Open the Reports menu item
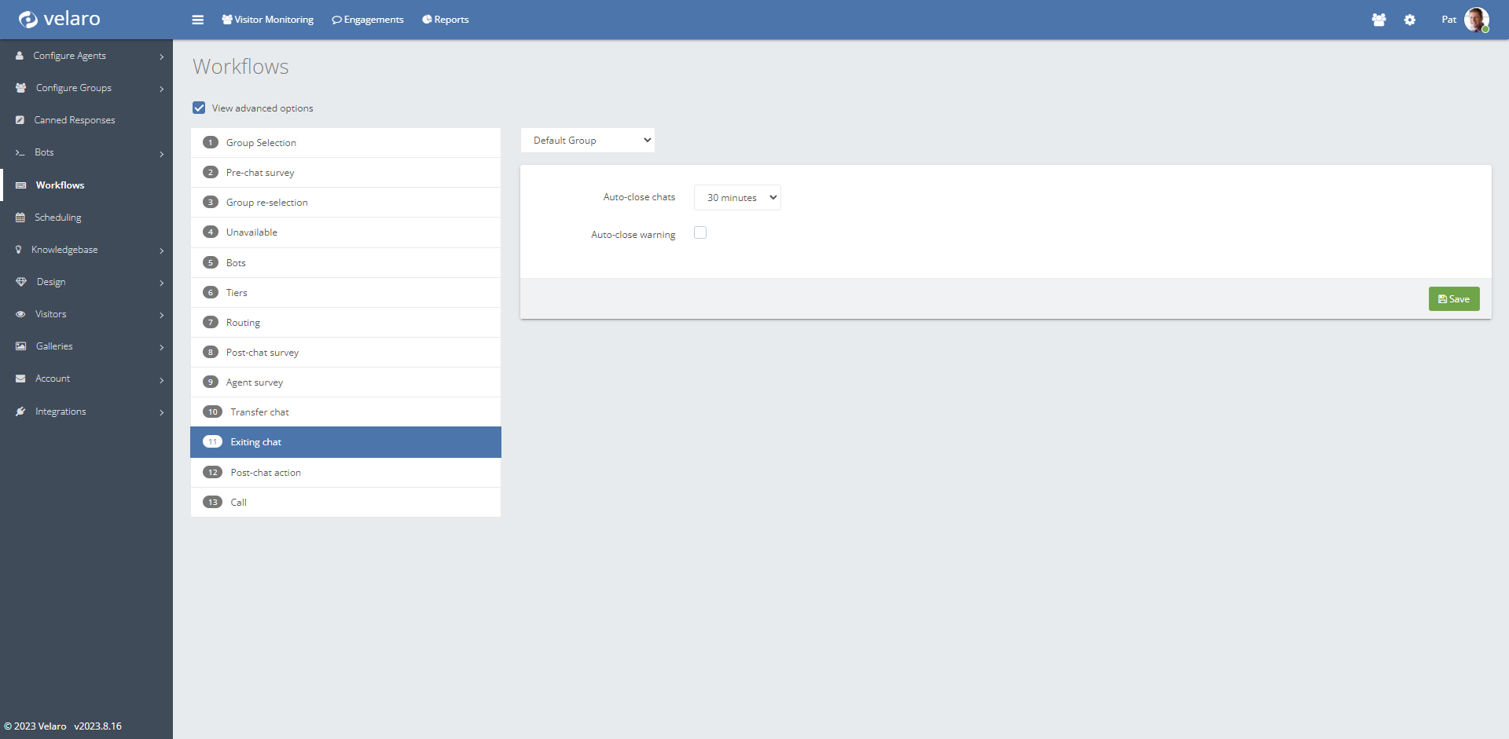The image size is (1509, 739). click(x=445, y=20)
